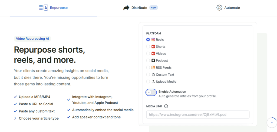Click the NEW badge beside Distribute
277x132 pixels.
coord(154,8)
